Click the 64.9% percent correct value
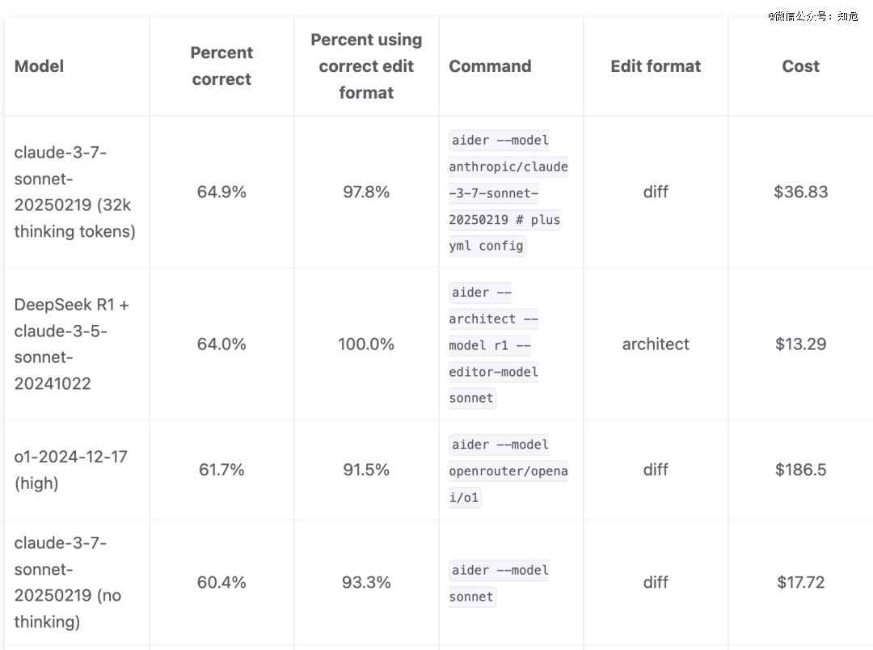Image resolution: width=873 pixels, height=650 pixels. point(221,192)
